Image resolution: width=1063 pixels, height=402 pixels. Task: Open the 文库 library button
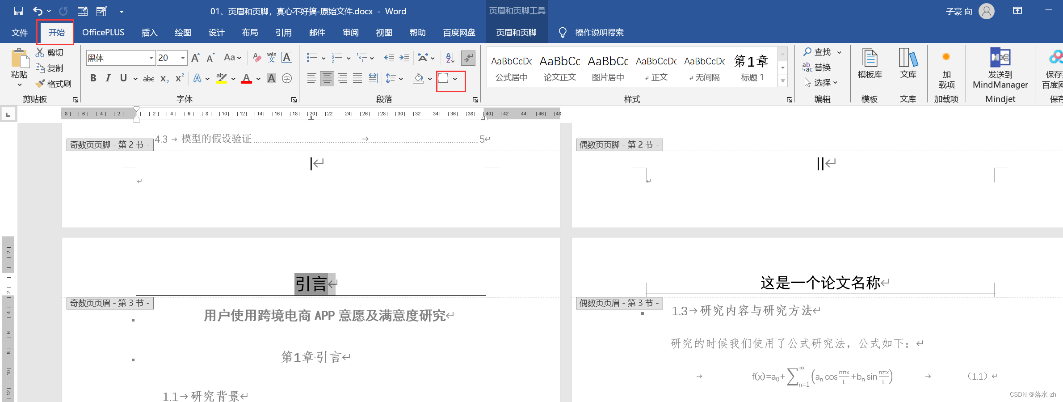[x=908, y=63]
